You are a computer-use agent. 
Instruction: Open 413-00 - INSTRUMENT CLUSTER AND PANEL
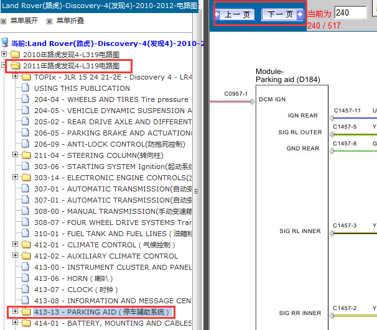tap(113, 267)
